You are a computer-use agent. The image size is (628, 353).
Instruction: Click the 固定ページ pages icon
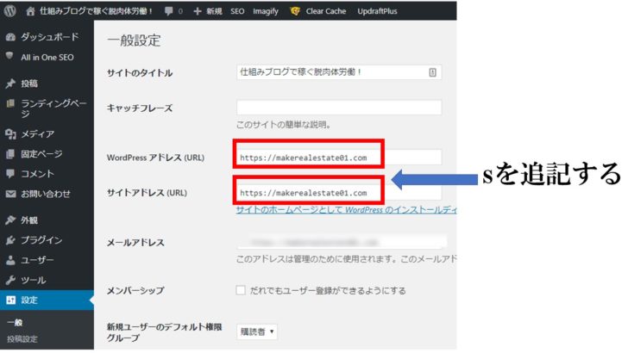pos(10,154)
